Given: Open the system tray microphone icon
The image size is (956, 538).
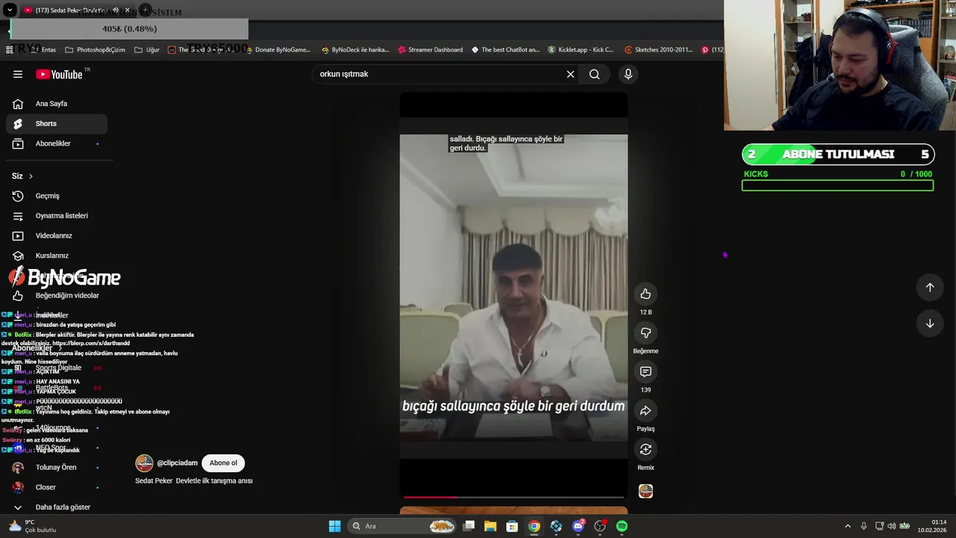Looking at the screenshot, I should pyautogui.click(x=863, y=526).
